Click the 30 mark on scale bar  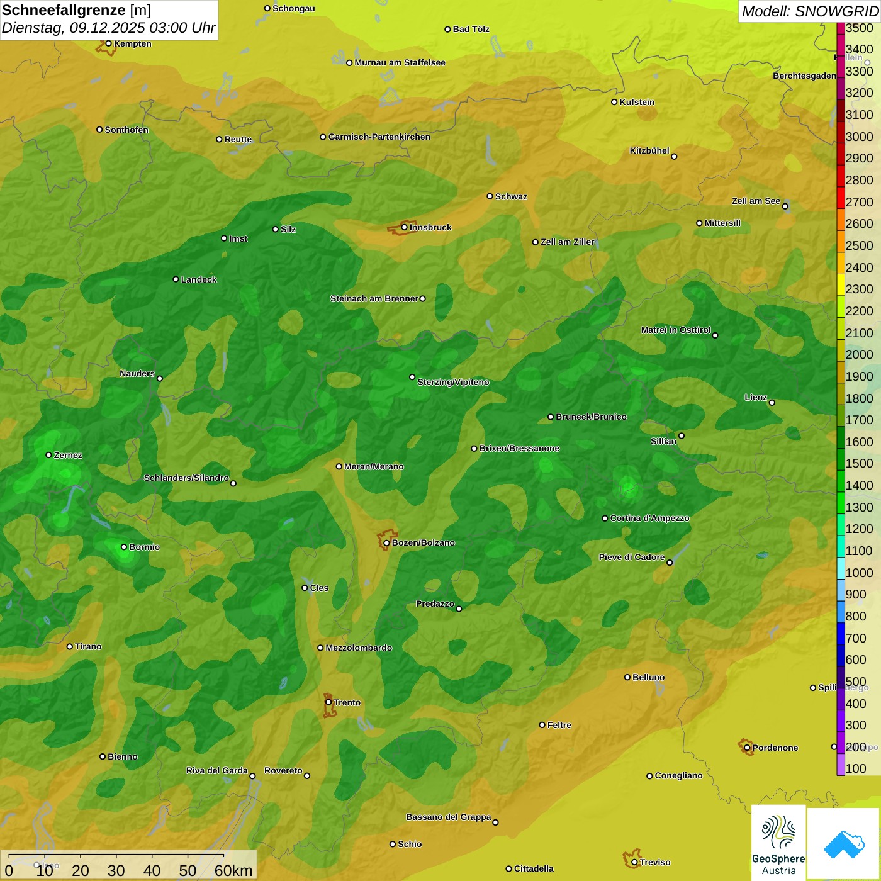coord(116,870)
